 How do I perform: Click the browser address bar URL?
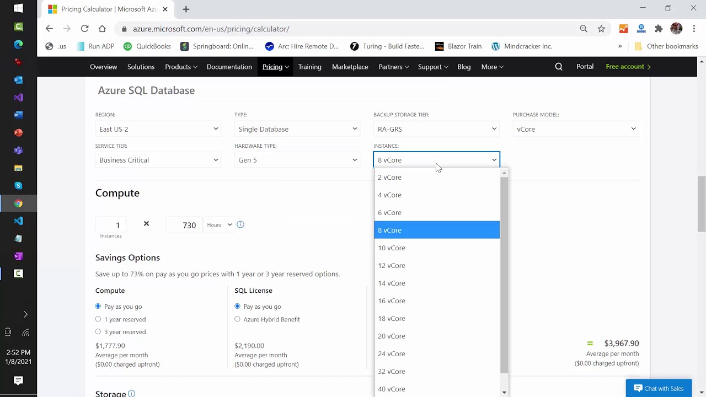coord(211,29)
